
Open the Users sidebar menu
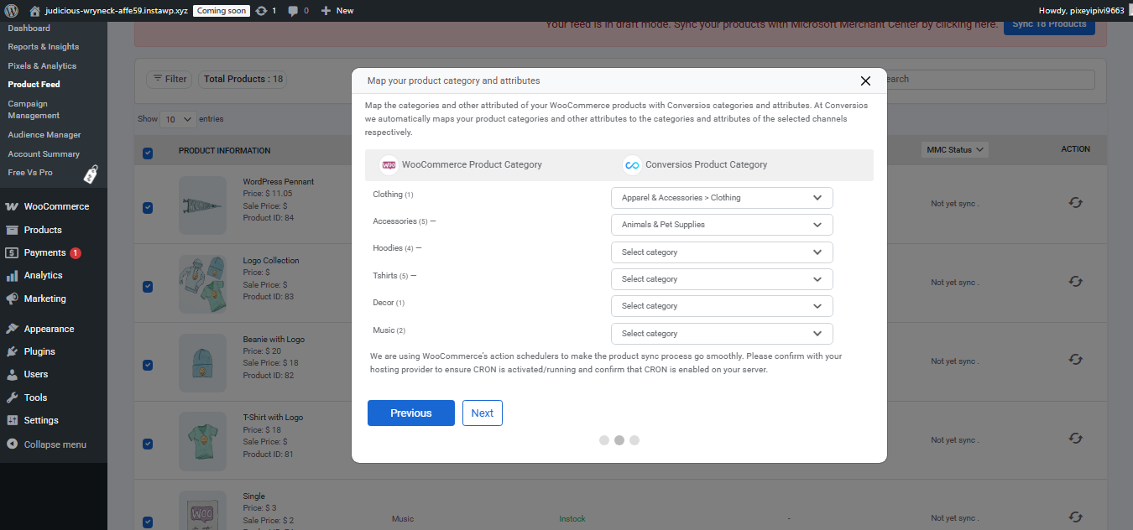(54, 374)
